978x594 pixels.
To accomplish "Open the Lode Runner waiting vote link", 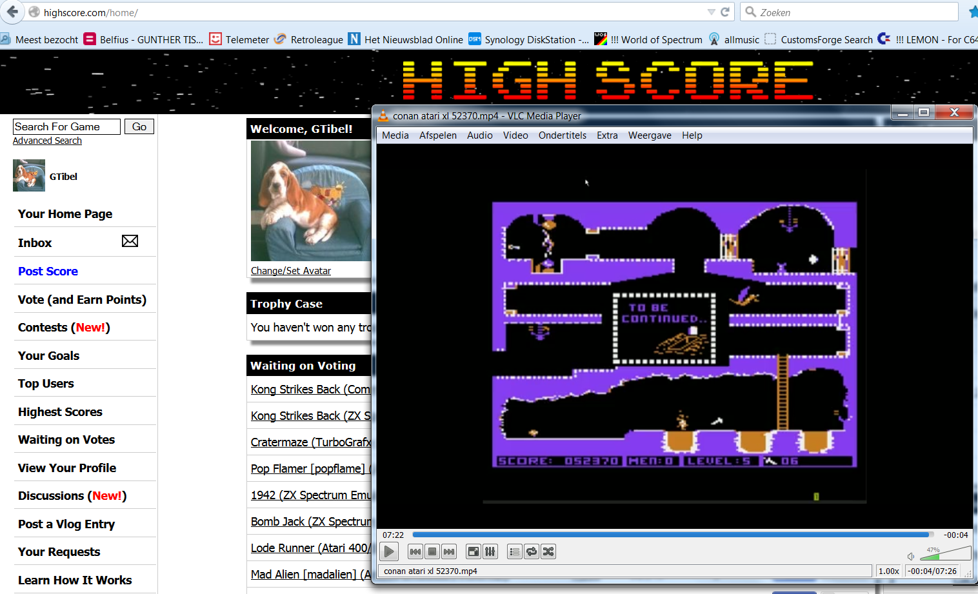I will [311, 548].
